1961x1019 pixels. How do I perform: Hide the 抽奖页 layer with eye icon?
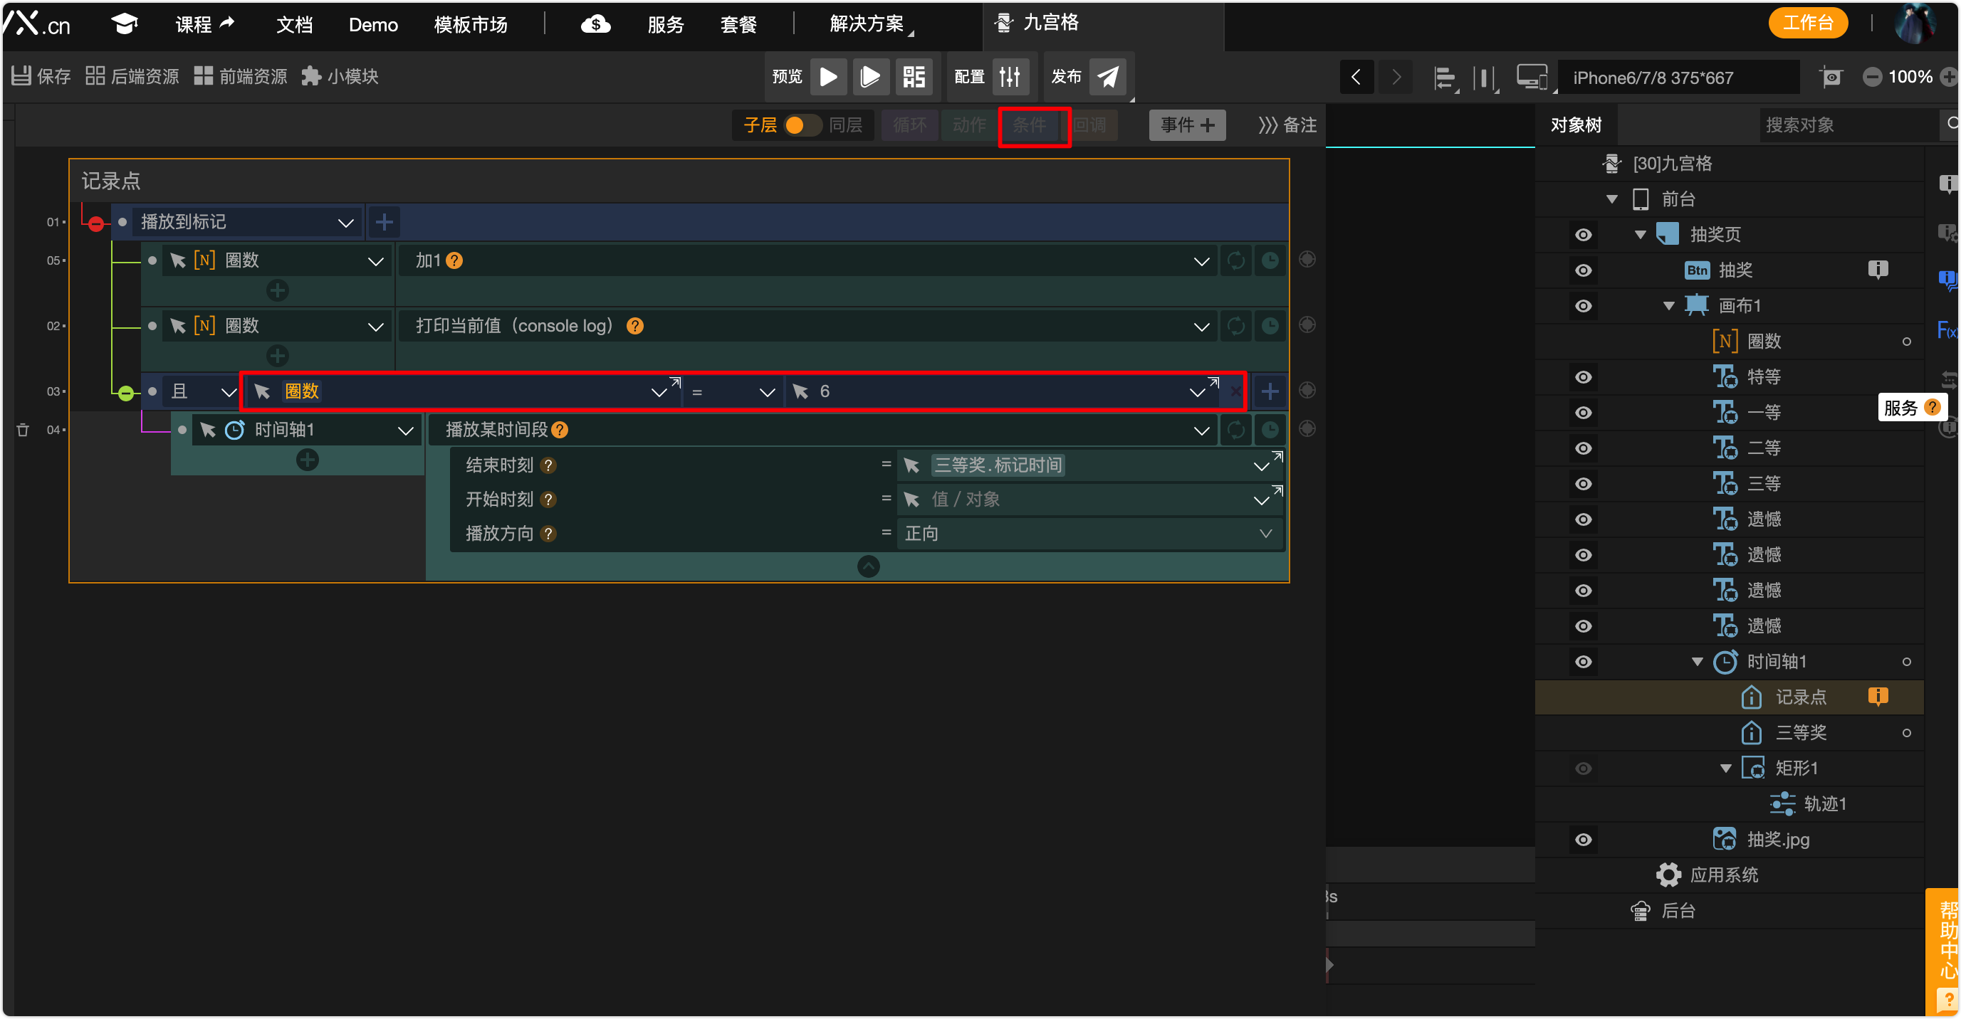point(1584,234)
